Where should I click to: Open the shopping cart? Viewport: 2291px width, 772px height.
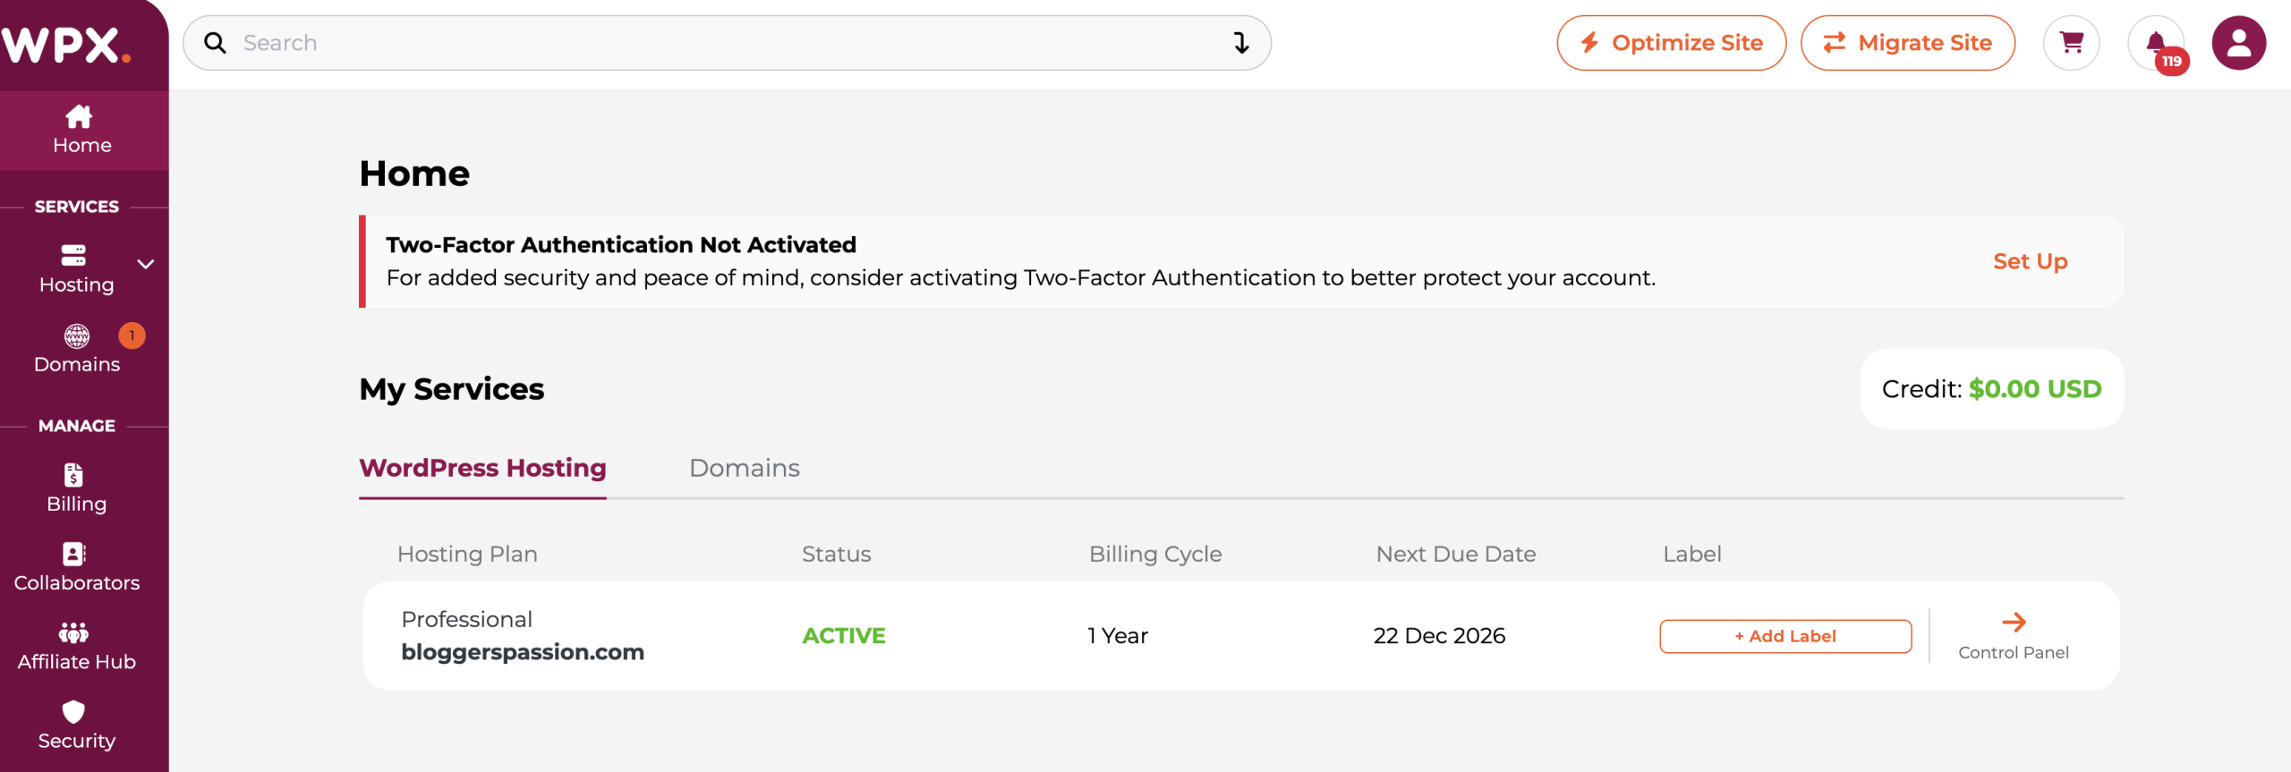[2071, 43]
